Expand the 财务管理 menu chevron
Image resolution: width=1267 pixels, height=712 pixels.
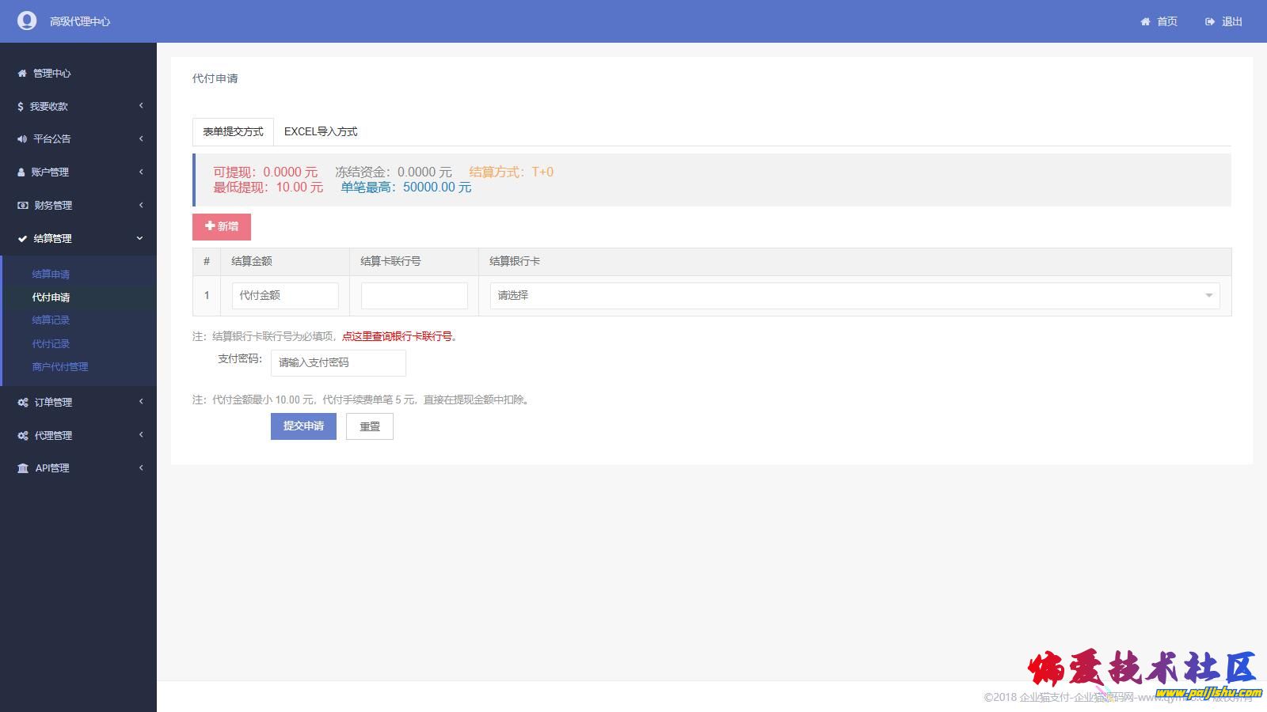coord(141,206)
